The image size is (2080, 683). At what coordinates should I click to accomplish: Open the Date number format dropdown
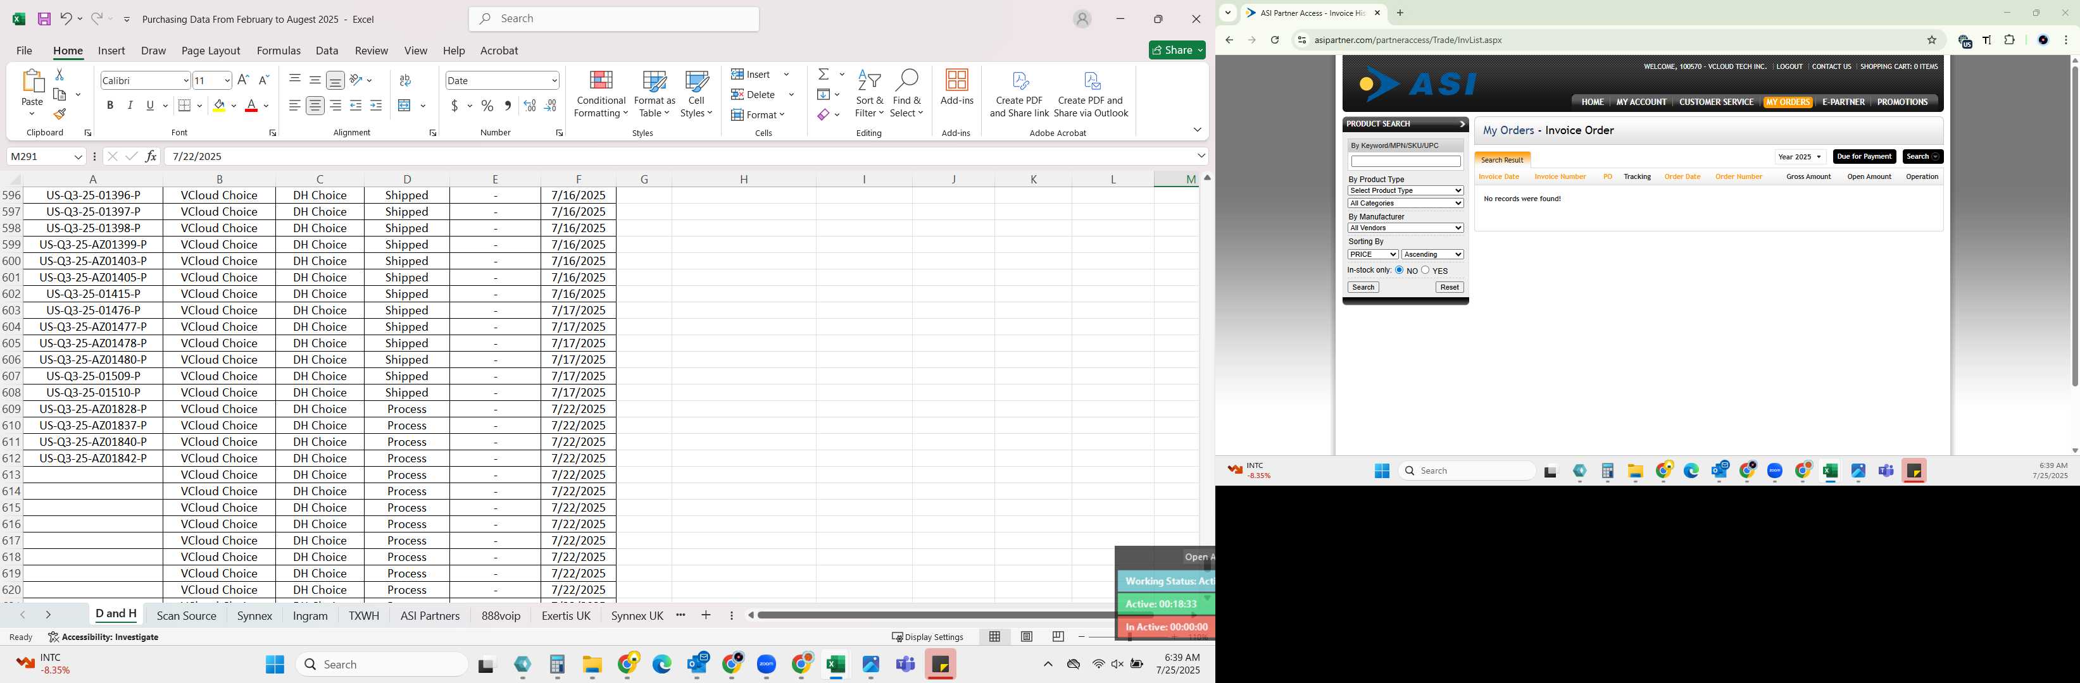554,80
